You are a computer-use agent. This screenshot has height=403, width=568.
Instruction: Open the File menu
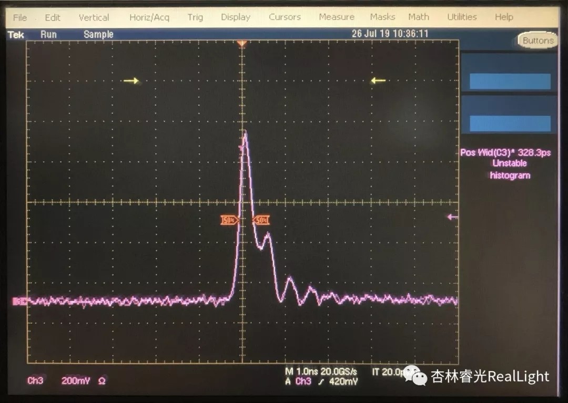(20, 17)
